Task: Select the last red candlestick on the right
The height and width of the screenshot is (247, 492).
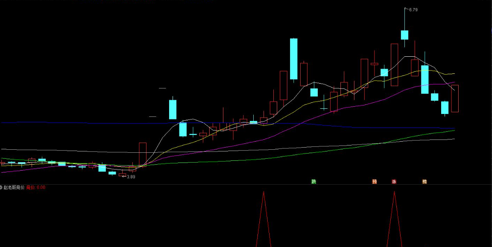Action: click(455, 99)
